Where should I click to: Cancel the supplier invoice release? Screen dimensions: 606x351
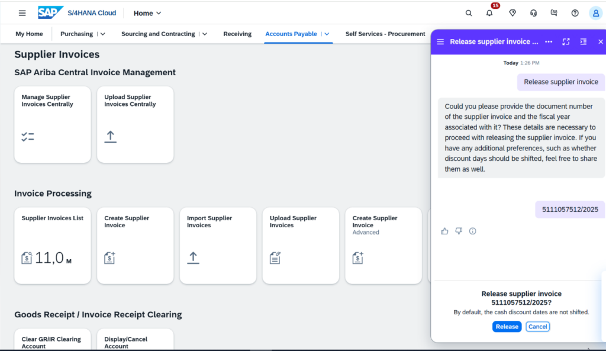(537, 327)
